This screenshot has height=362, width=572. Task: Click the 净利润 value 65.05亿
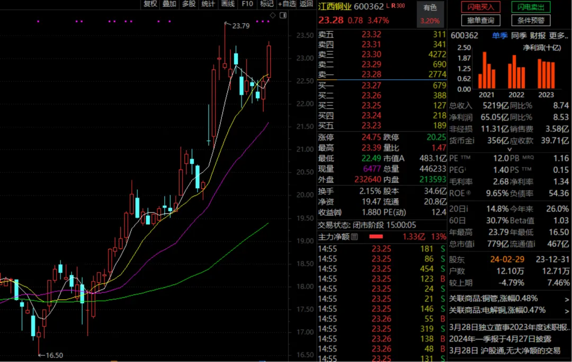pos(494,118)
